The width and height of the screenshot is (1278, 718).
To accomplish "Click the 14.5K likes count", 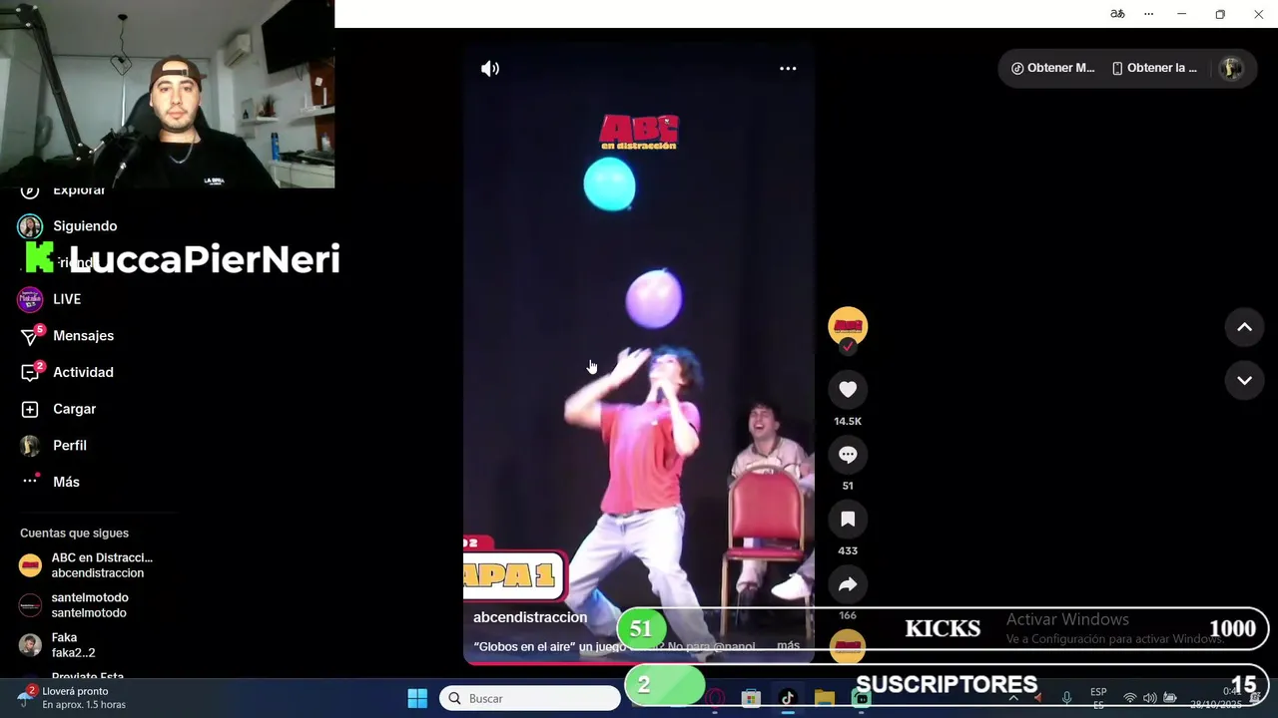I will (848, 421).
